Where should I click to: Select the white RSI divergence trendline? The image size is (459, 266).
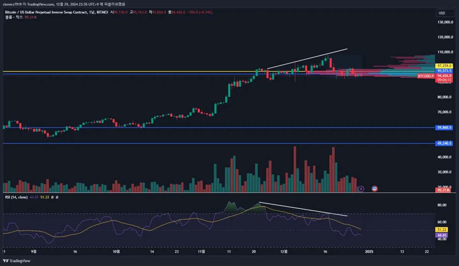[303, 209]
